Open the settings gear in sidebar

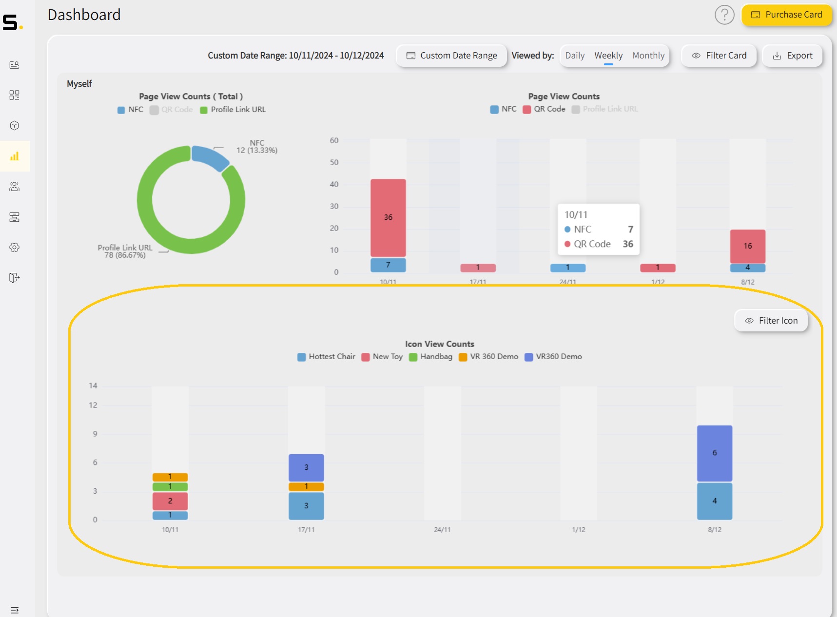(15, 247)
